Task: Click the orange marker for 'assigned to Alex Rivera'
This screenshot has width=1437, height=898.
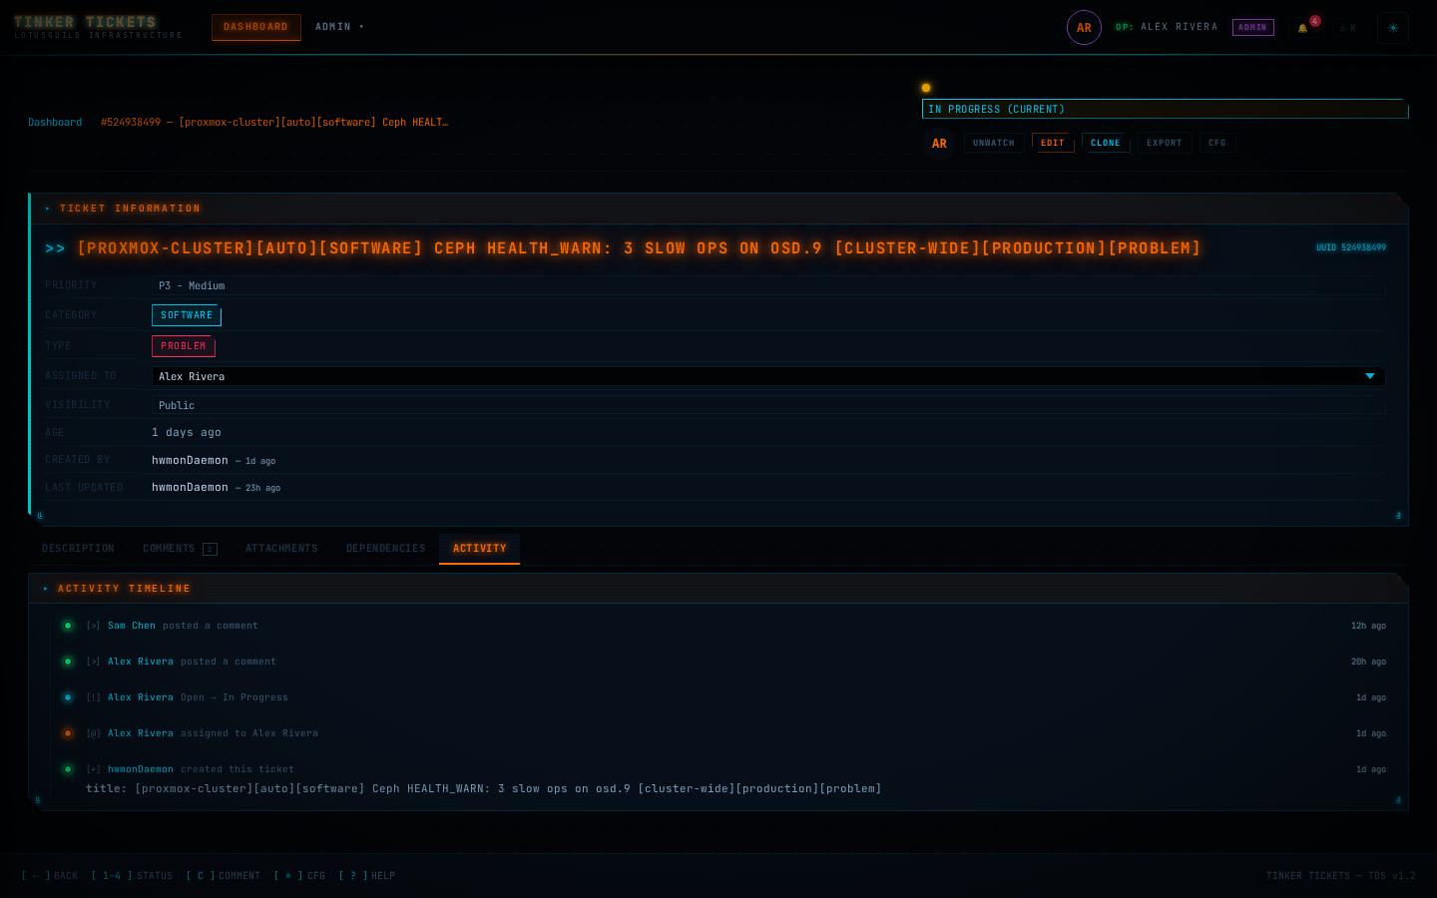Action: coord(68,733)
